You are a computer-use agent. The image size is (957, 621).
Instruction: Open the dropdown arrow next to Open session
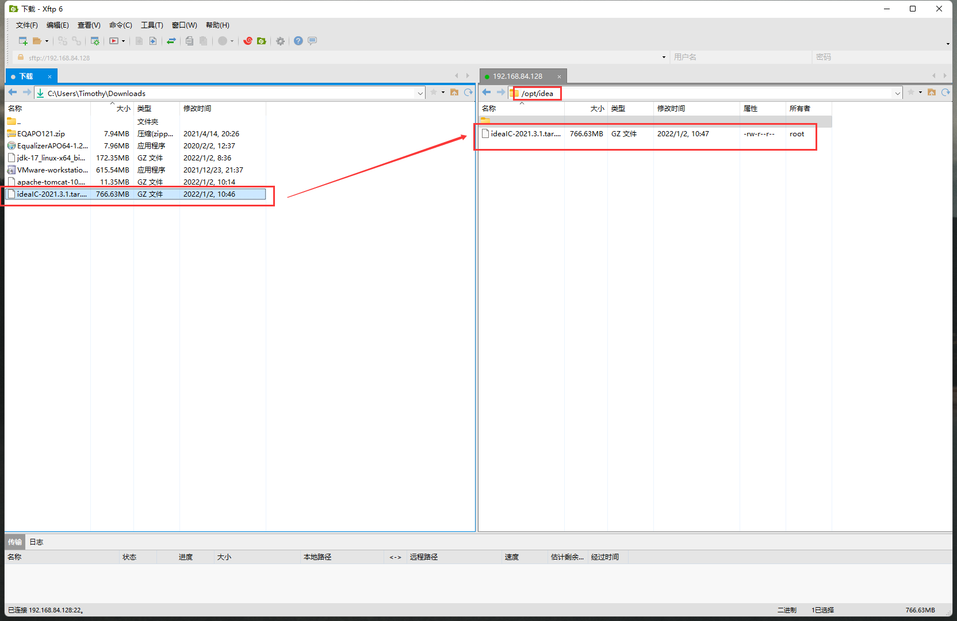pyautogui.click(x=47, y=41)
